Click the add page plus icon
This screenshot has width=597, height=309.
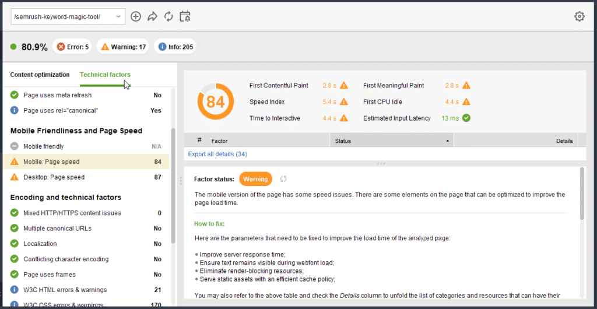[x=136, y=16]
